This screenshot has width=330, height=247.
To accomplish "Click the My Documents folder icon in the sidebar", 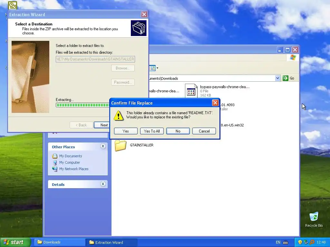I will coord(55,156).
